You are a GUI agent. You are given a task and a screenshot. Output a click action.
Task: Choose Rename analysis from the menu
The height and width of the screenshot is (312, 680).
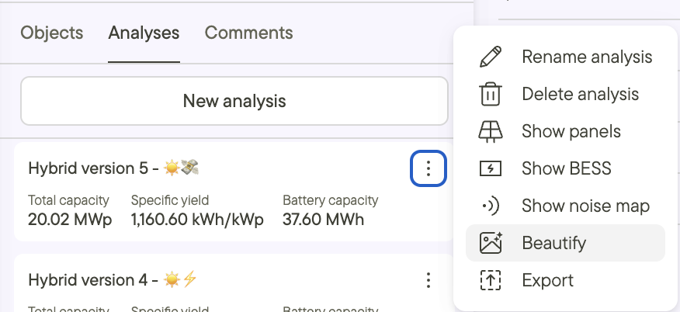coord(586,57)
